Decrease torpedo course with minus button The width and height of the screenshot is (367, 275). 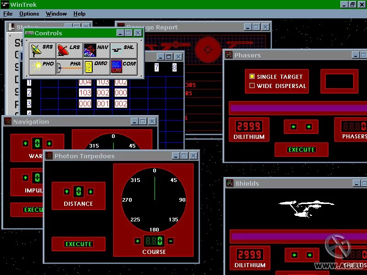pyautogui.click(x=171, y=241)
